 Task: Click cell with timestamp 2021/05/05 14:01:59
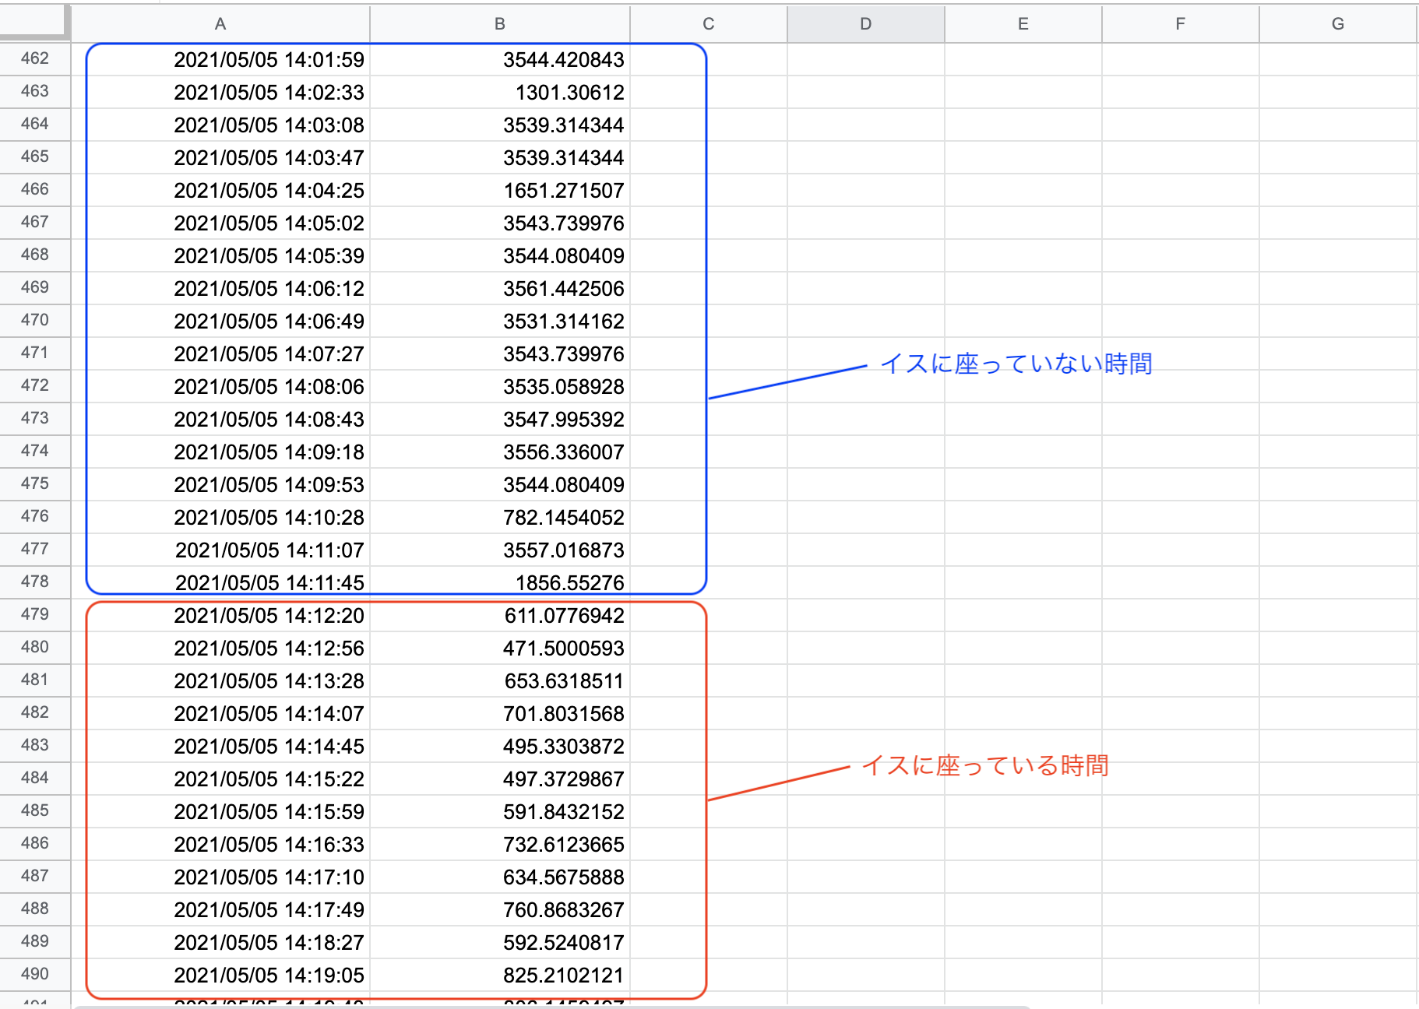click(269, 60)
